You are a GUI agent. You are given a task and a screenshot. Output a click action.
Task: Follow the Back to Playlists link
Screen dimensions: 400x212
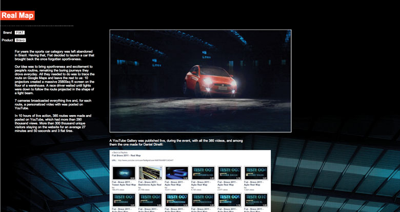tap(119, 152)
